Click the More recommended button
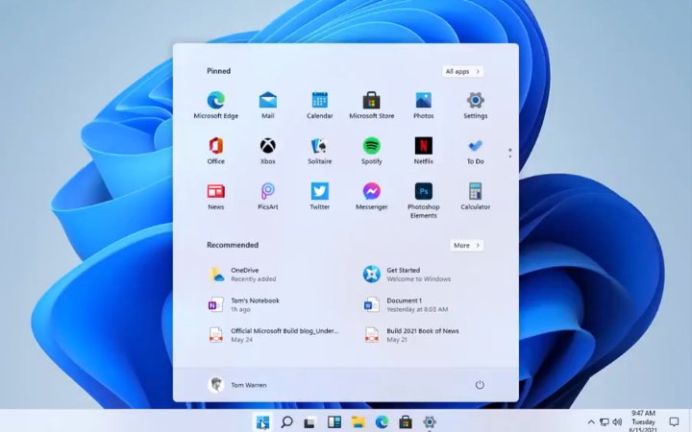This screenshot has width=692, height=432. (x=466, y=246)
